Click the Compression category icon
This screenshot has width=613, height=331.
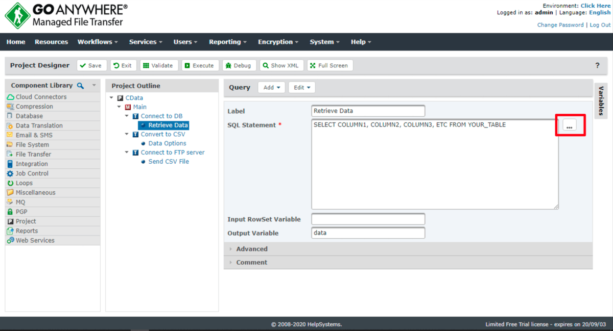pos(11,107)
